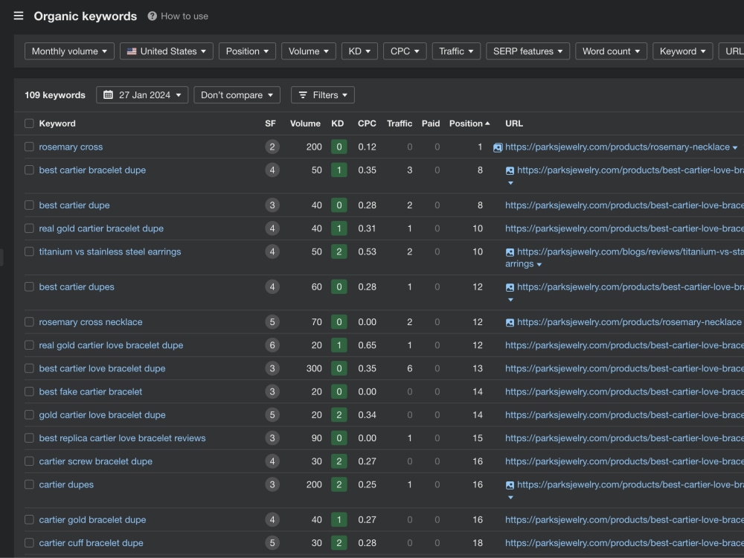Click the SF count badge for rosemary cross

(272, 147)
